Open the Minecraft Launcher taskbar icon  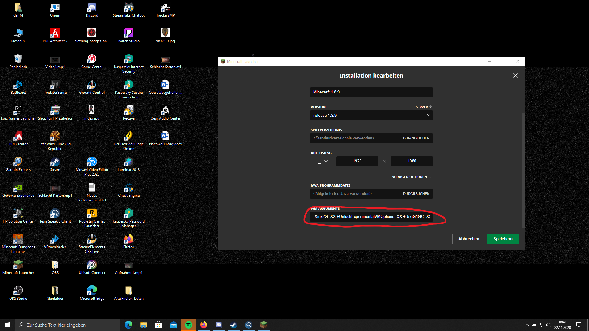264,325
